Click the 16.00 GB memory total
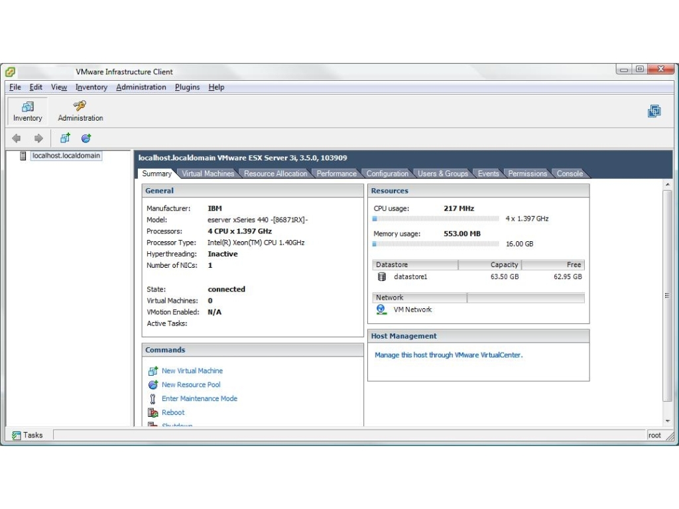Viewport: 679px width, 509px height. [x=520, y=244]
